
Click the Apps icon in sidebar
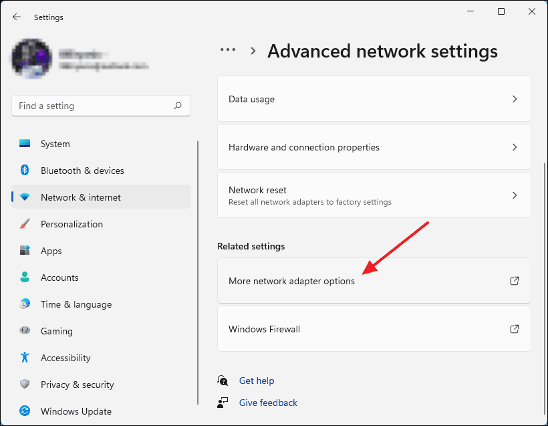[x=25, y=250]
